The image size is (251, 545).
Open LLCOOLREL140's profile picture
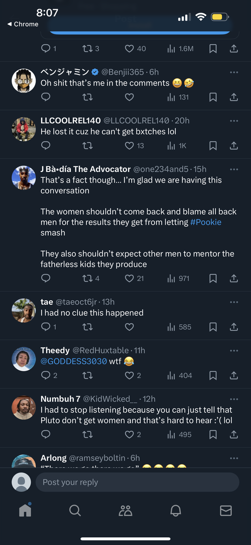(24, 129)
